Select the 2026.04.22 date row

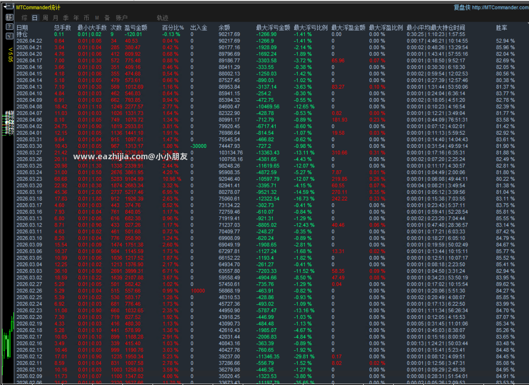click(x=29, y=41)
